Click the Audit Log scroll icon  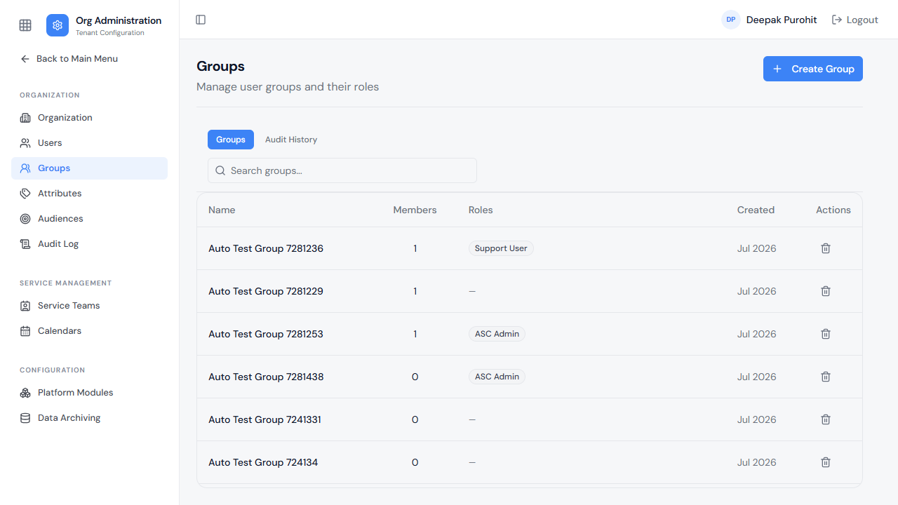click(x=25, y=244)
